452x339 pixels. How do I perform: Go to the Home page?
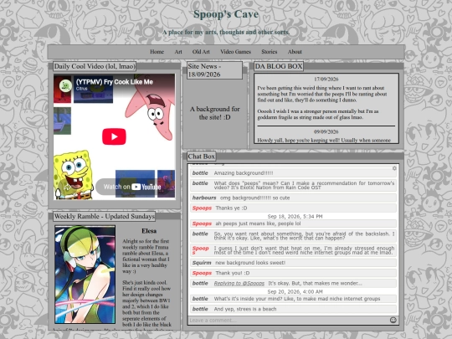point(157,52)
